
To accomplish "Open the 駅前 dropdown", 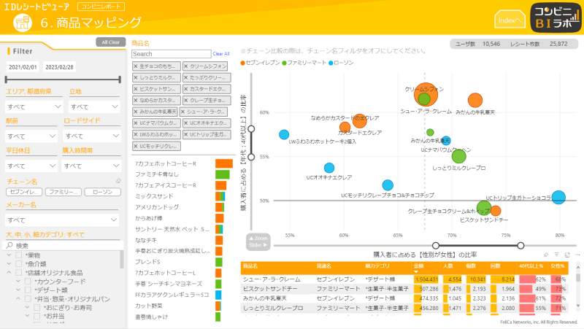I will [x=31, y=136].
